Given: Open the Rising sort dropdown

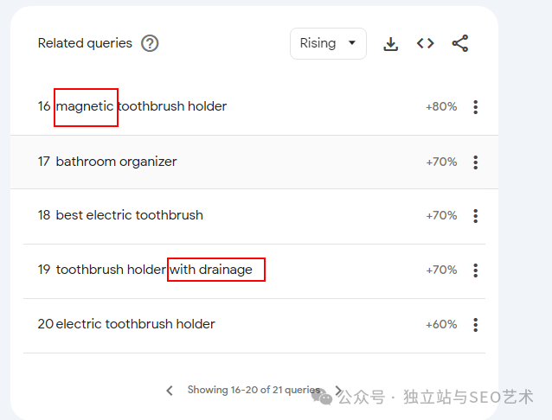Looking at the screenshot, I should tap(328, 43).
